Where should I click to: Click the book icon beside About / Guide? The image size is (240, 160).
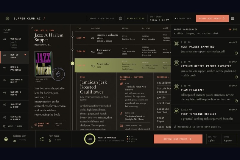click(5, 126)
